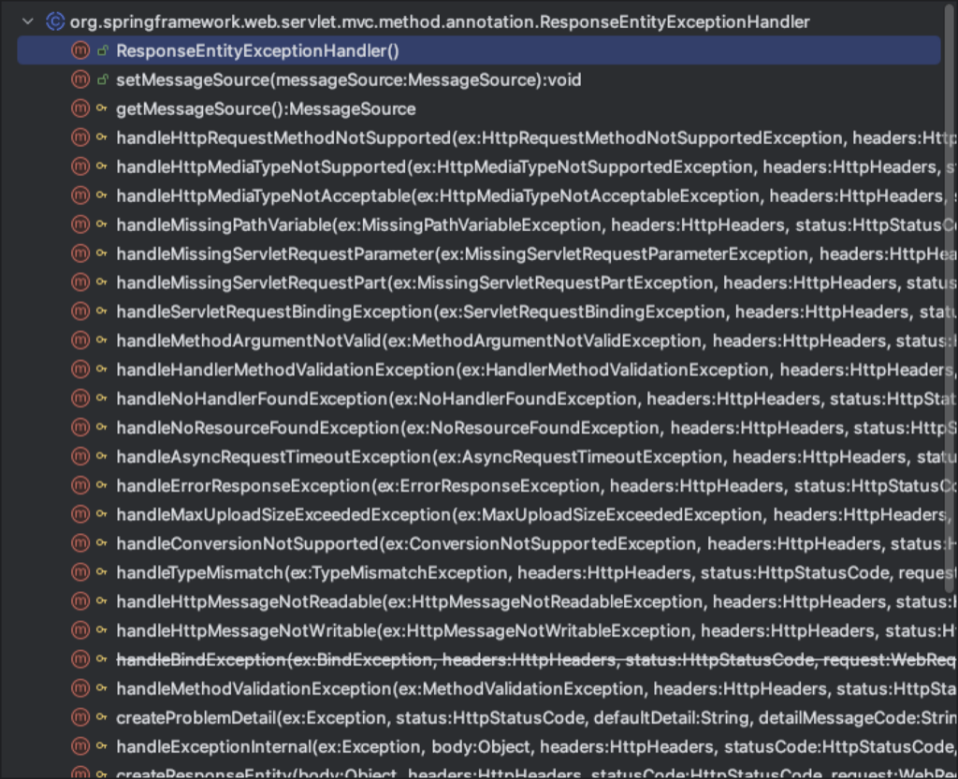The width and height of the screenshot is (958, 779).
Task: Click the method icon beside setMessageSource
Action: point(80,79)
